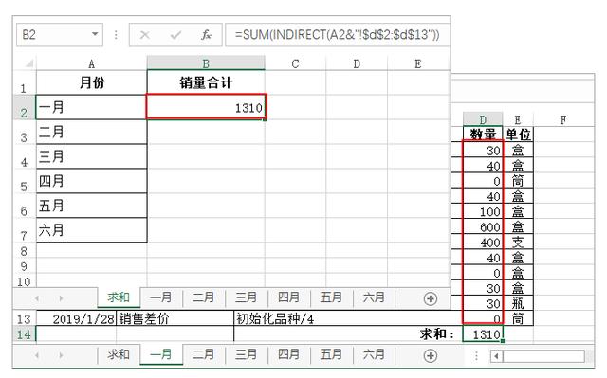This screenshot has height=378, width=607.
Task: Click the Name Box showing B2
Action: pos(60,35)
